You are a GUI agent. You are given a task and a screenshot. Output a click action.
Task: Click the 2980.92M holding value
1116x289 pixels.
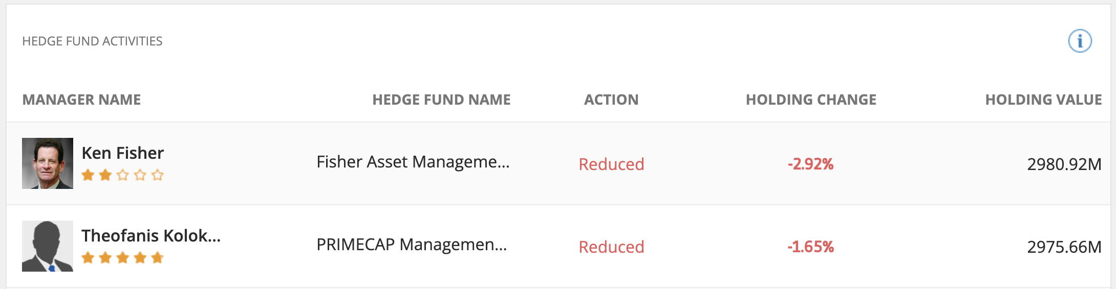1064,164
